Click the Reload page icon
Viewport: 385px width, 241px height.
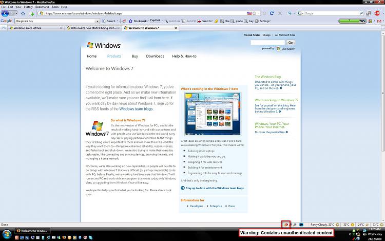272,13
